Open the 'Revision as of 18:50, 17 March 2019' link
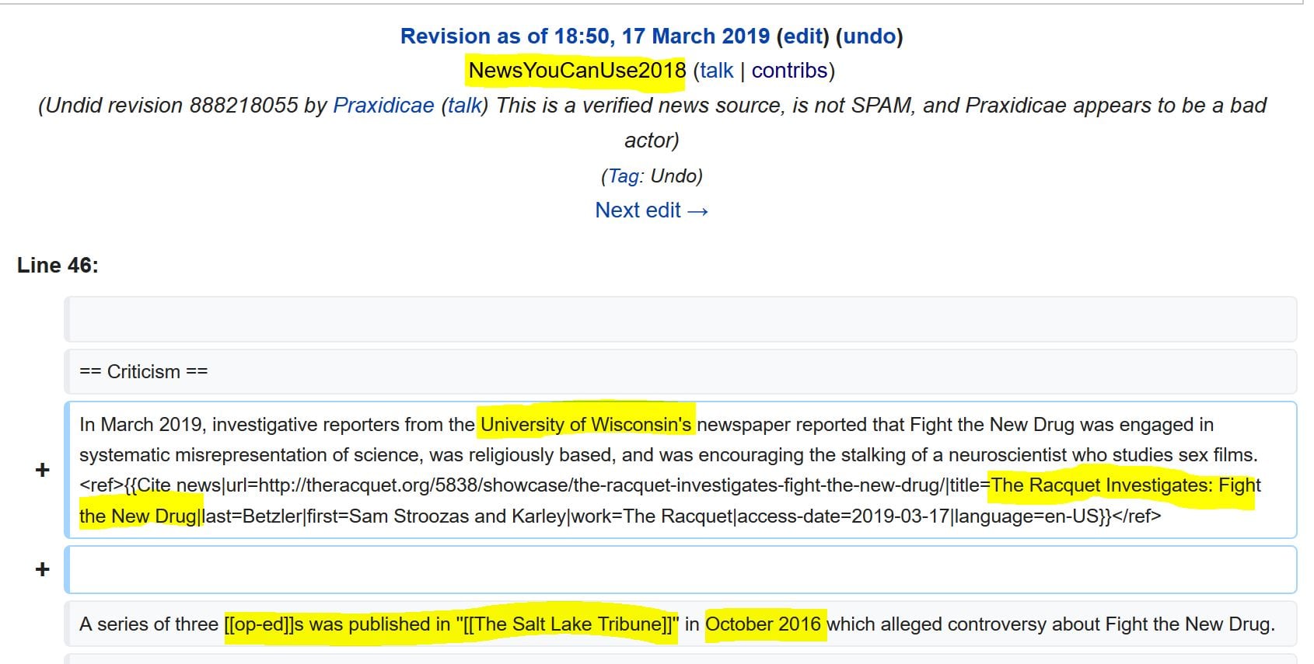 pyautogui.click(x=585, y=37)
